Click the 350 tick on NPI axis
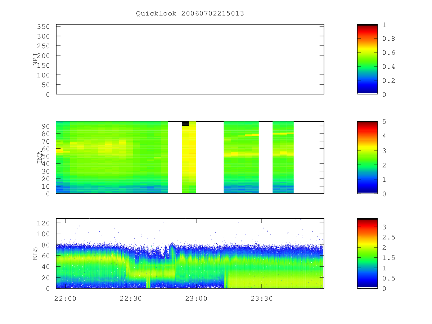The width and height of the screenshot is (432, 324). (x=44, y=27)
